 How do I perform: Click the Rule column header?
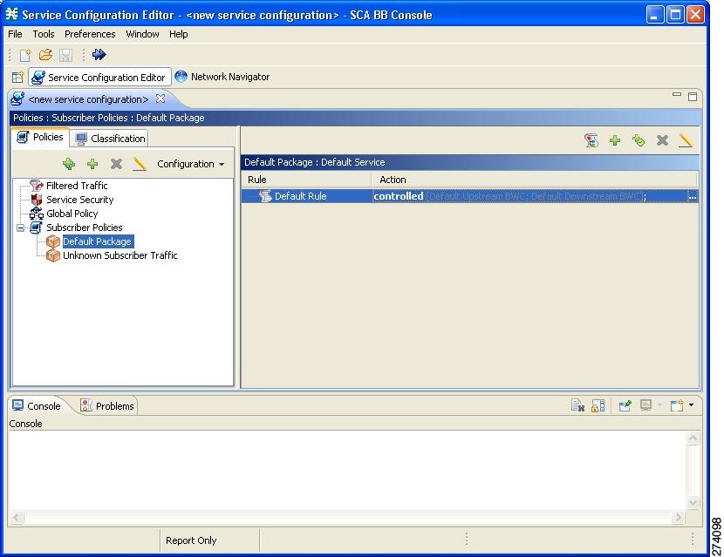(306, 180)
